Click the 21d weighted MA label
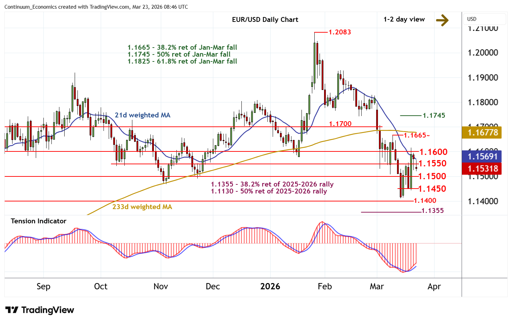Image resolution: width=512 pixels, height=323 pixels. point(142,115)
